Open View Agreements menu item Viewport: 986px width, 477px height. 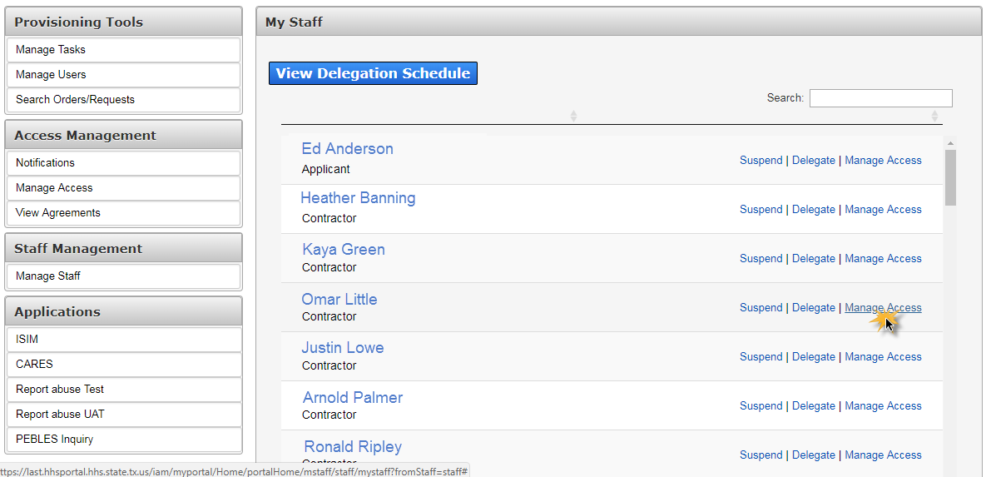click(x=123, y=213)
